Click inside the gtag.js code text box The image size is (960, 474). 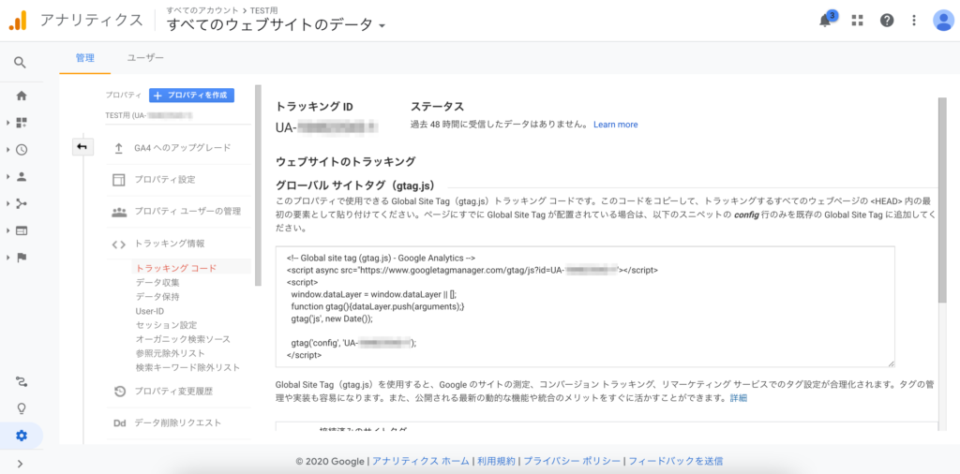pyautogui.click(x=585, y=306)
